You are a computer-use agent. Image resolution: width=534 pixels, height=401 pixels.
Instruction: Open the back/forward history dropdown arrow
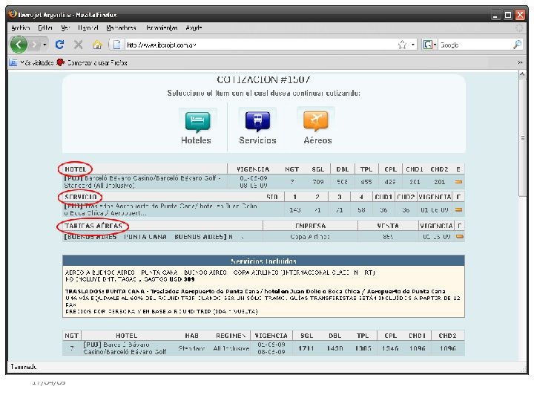(x=44, y=45)
